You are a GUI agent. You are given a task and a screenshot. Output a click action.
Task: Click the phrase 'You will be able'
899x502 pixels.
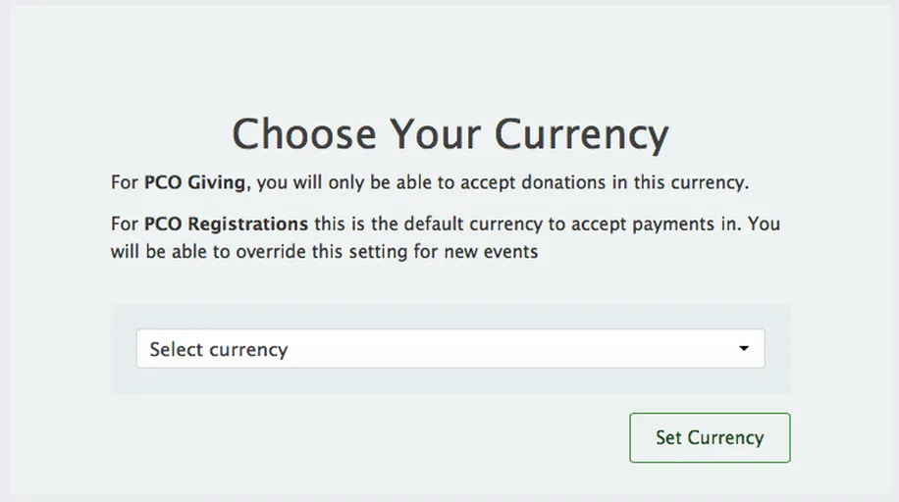(764, 224)
